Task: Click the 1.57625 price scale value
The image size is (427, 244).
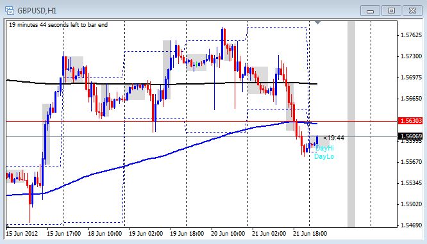Action: coord(411,35)
